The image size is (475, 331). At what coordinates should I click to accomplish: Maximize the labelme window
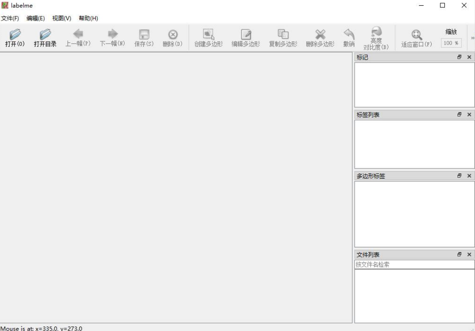pos(443,5)
